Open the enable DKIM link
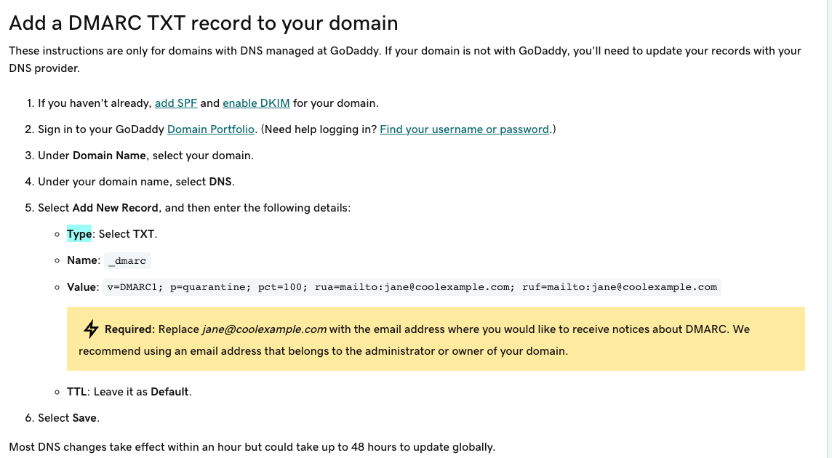The width and height of the screenshot is (832, 458). pos(256,103)
